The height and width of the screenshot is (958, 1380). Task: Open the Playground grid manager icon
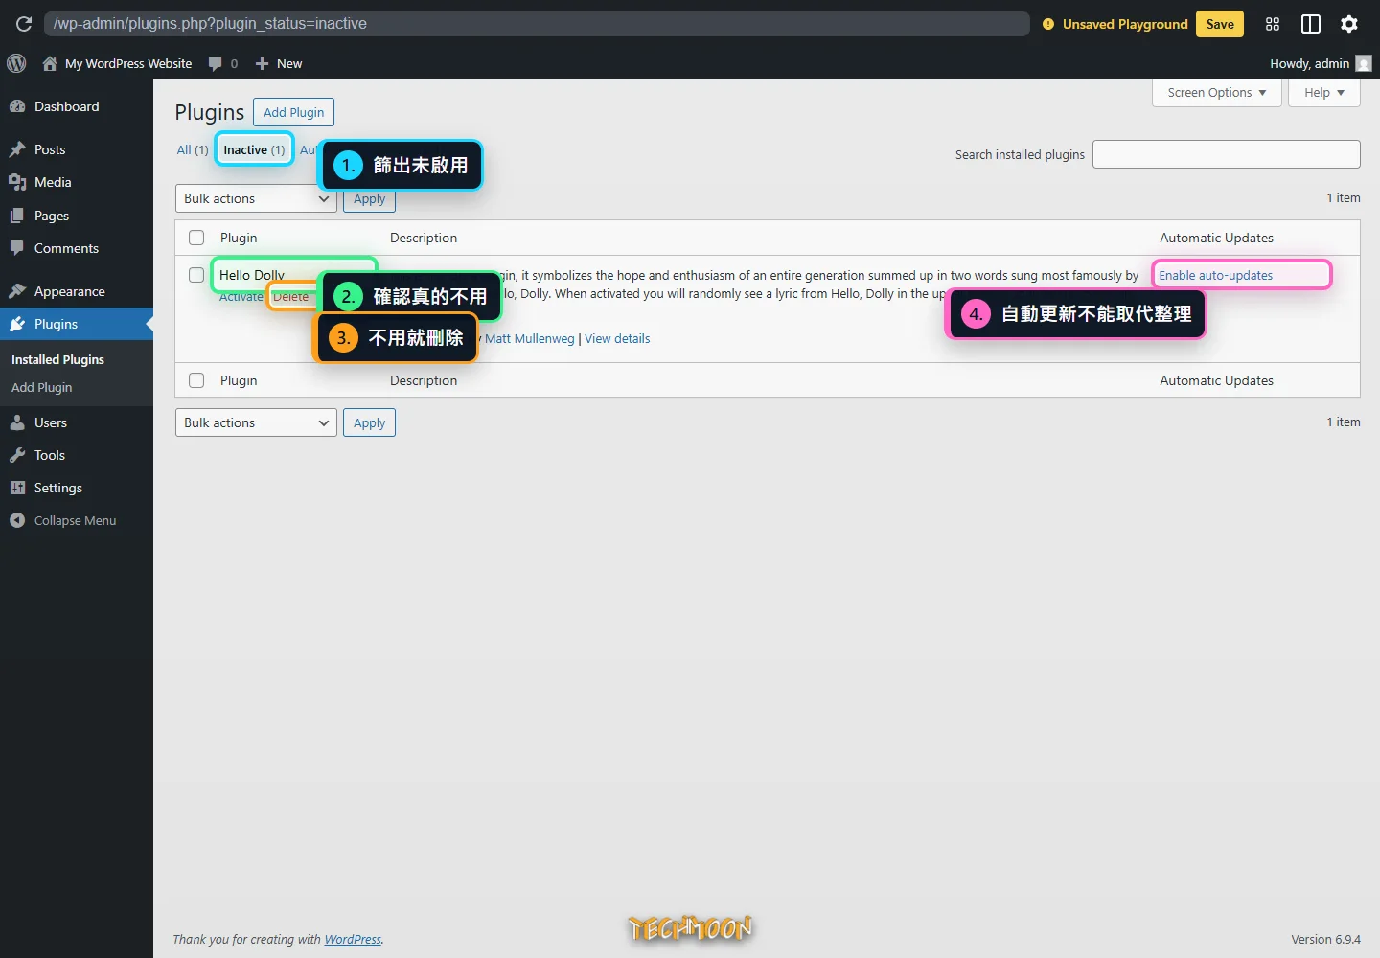(1273, 24)
